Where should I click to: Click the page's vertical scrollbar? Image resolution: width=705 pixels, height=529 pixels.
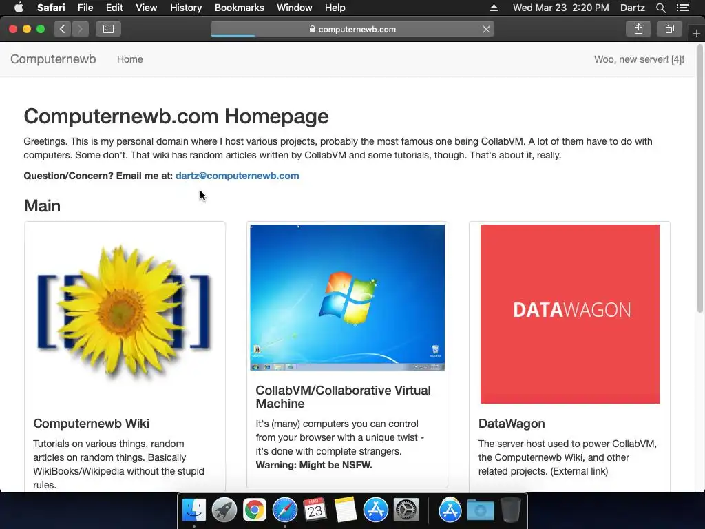(x=700, y=180)
